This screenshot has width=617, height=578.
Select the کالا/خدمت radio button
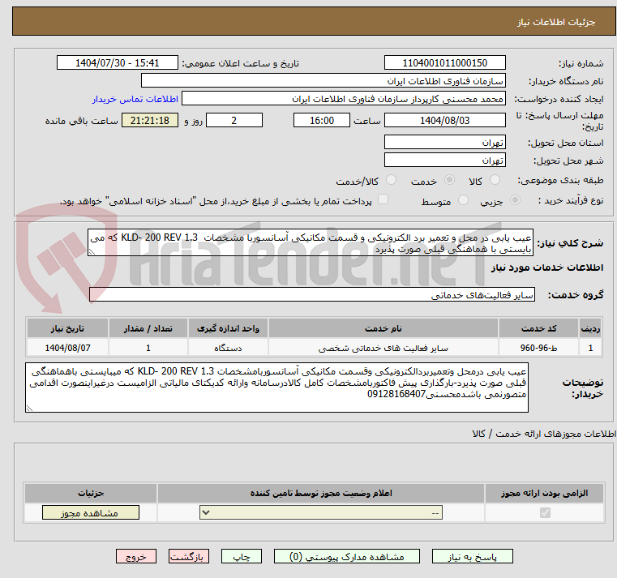[x=391, y=180]
